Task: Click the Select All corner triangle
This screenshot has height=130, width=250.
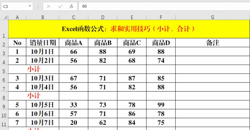Action: pyautogui.click(x=5, y=17)
